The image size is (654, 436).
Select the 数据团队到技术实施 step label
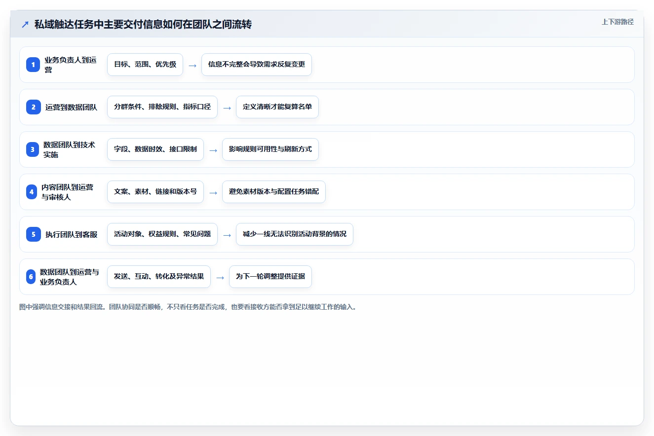coord(69,149)
